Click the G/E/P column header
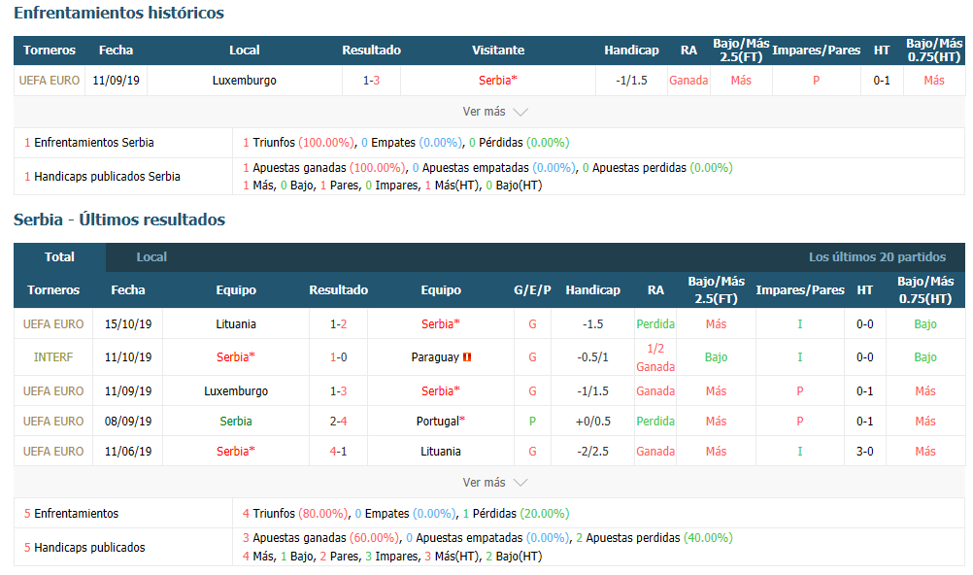 (x=532, y=290)
